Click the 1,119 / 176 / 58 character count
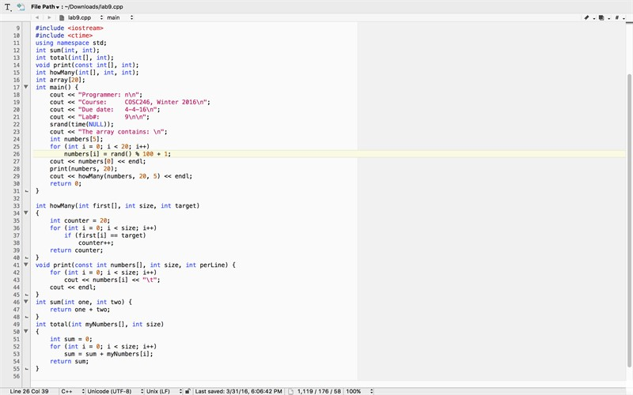633x395 pixels. coord(319,391)
